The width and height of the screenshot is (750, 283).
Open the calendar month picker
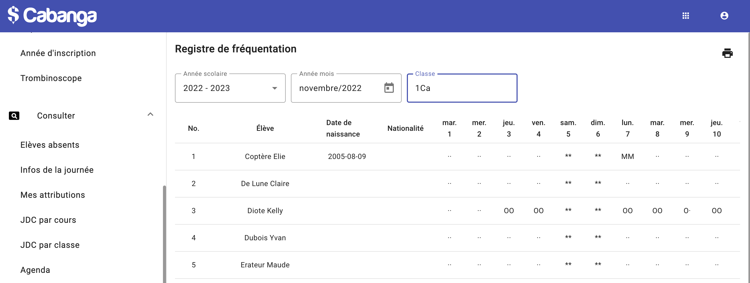point(389,88)
